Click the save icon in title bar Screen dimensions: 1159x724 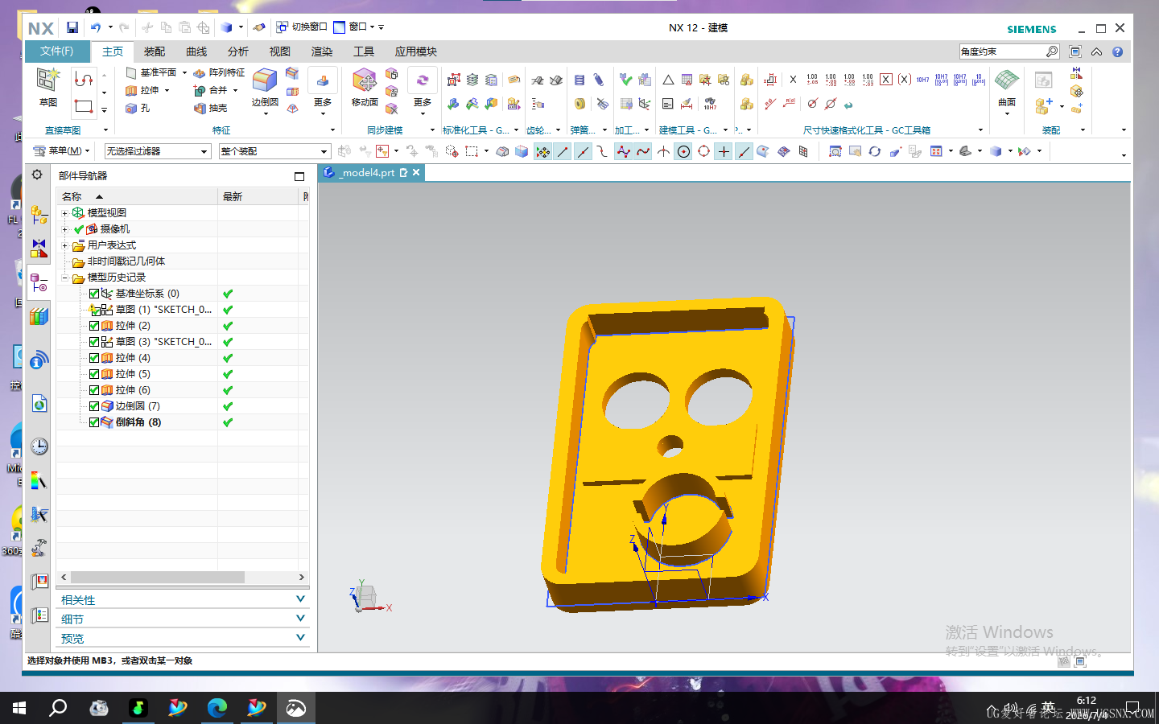[72, 27]
